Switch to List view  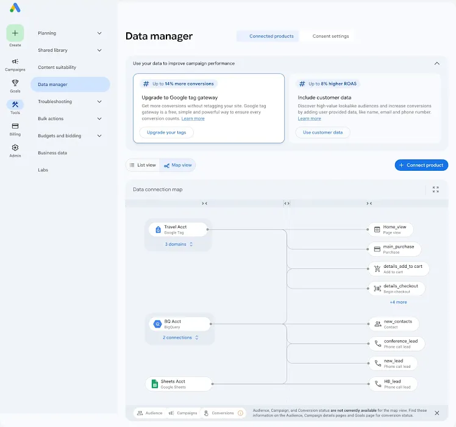pyautogui.click(x=143, y=165)
